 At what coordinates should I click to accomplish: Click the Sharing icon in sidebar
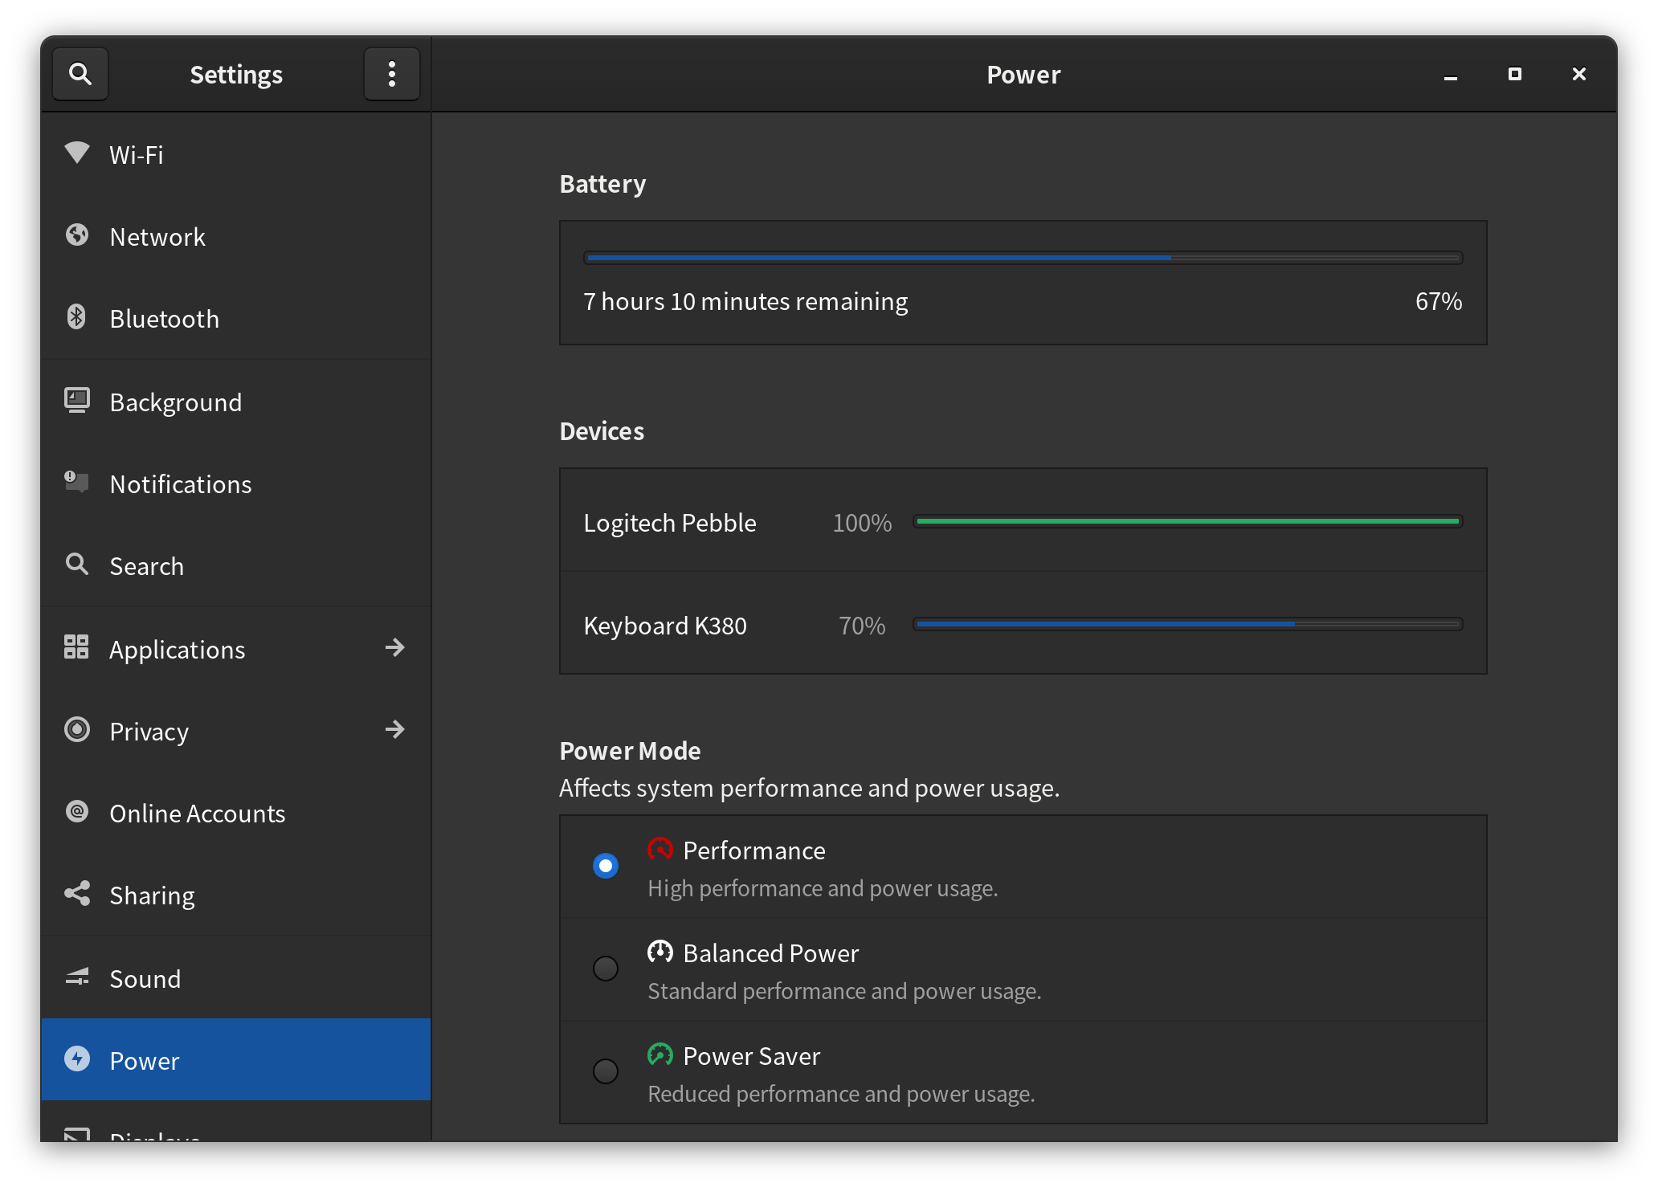77,895
